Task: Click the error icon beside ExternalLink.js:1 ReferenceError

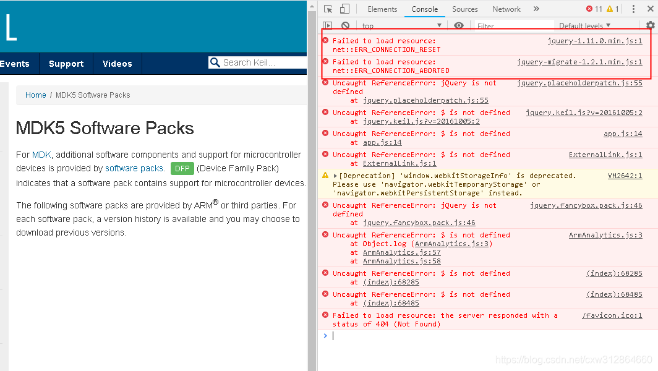Action: pos(325,154)
